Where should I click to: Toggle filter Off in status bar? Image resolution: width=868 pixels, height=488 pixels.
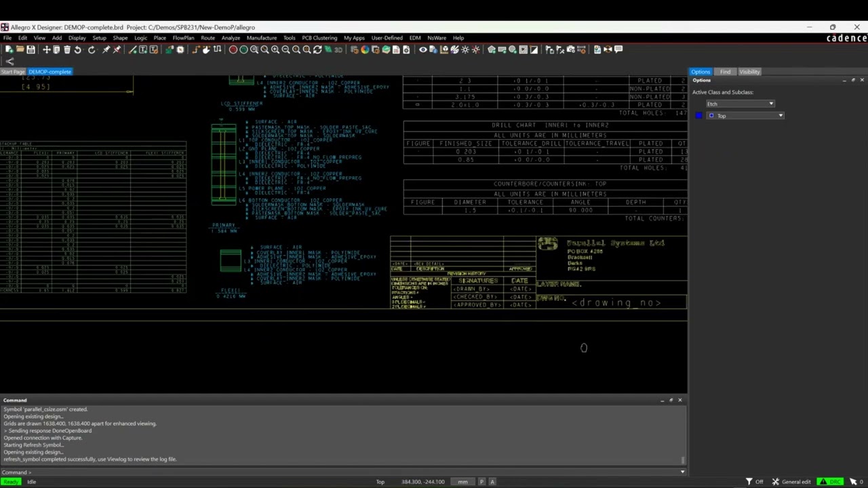(754, 482)
